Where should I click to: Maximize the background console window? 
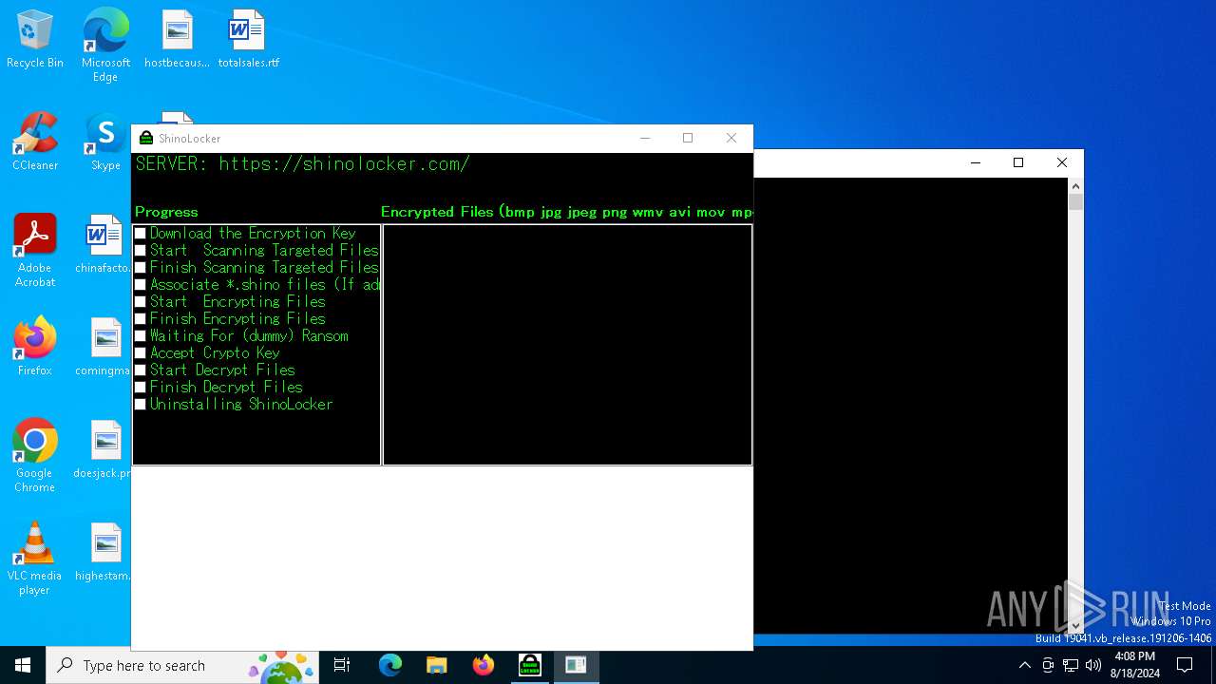coord(1018,162)
